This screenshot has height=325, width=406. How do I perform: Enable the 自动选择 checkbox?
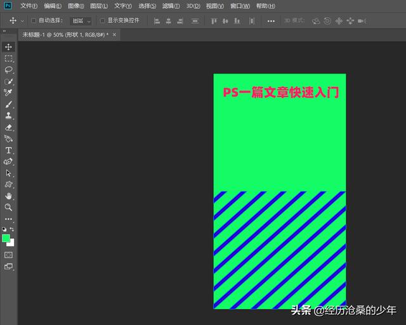[34, 20]
